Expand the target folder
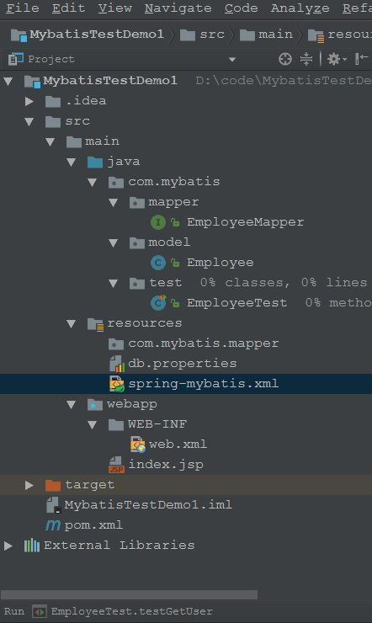Viewport: 372px width, 623px height. pos(29,485)
